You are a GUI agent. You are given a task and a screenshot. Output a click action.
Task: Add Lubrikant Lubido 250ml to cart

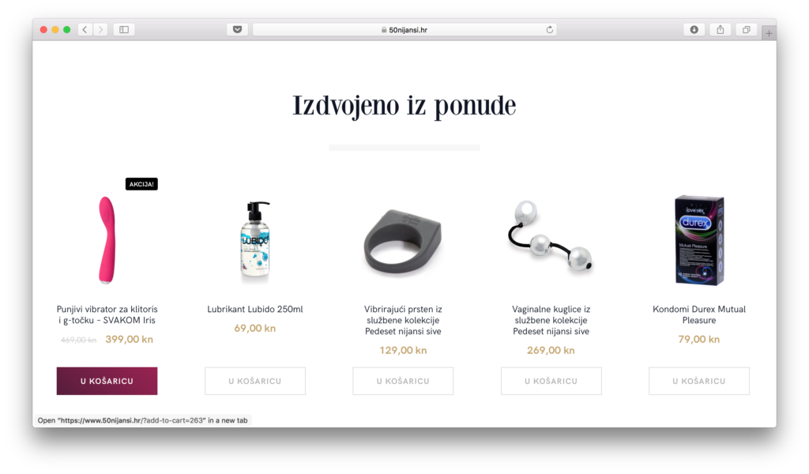pyautogui.click(x=255, y=381)
